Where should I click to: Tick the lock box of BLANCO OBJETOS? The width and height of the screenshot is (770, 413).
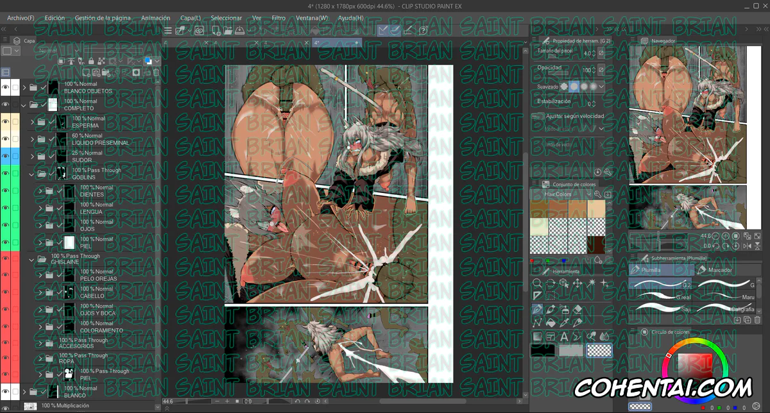click(15, 87)
